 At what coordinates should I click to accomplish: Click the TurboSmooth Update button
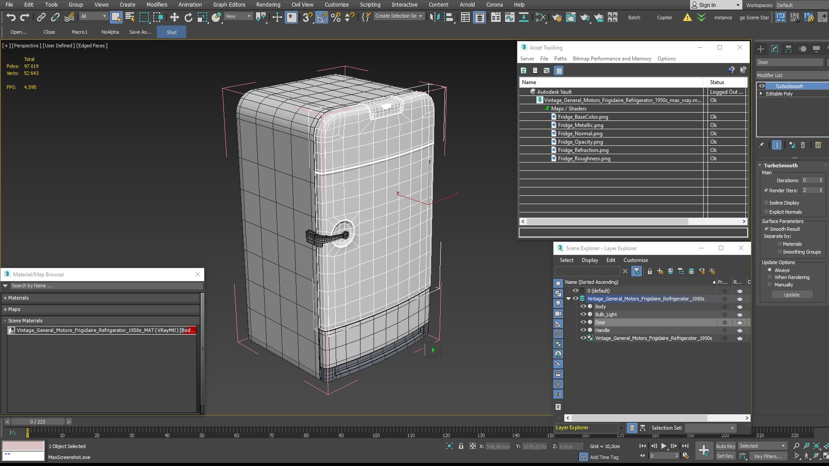click(792, 295)
